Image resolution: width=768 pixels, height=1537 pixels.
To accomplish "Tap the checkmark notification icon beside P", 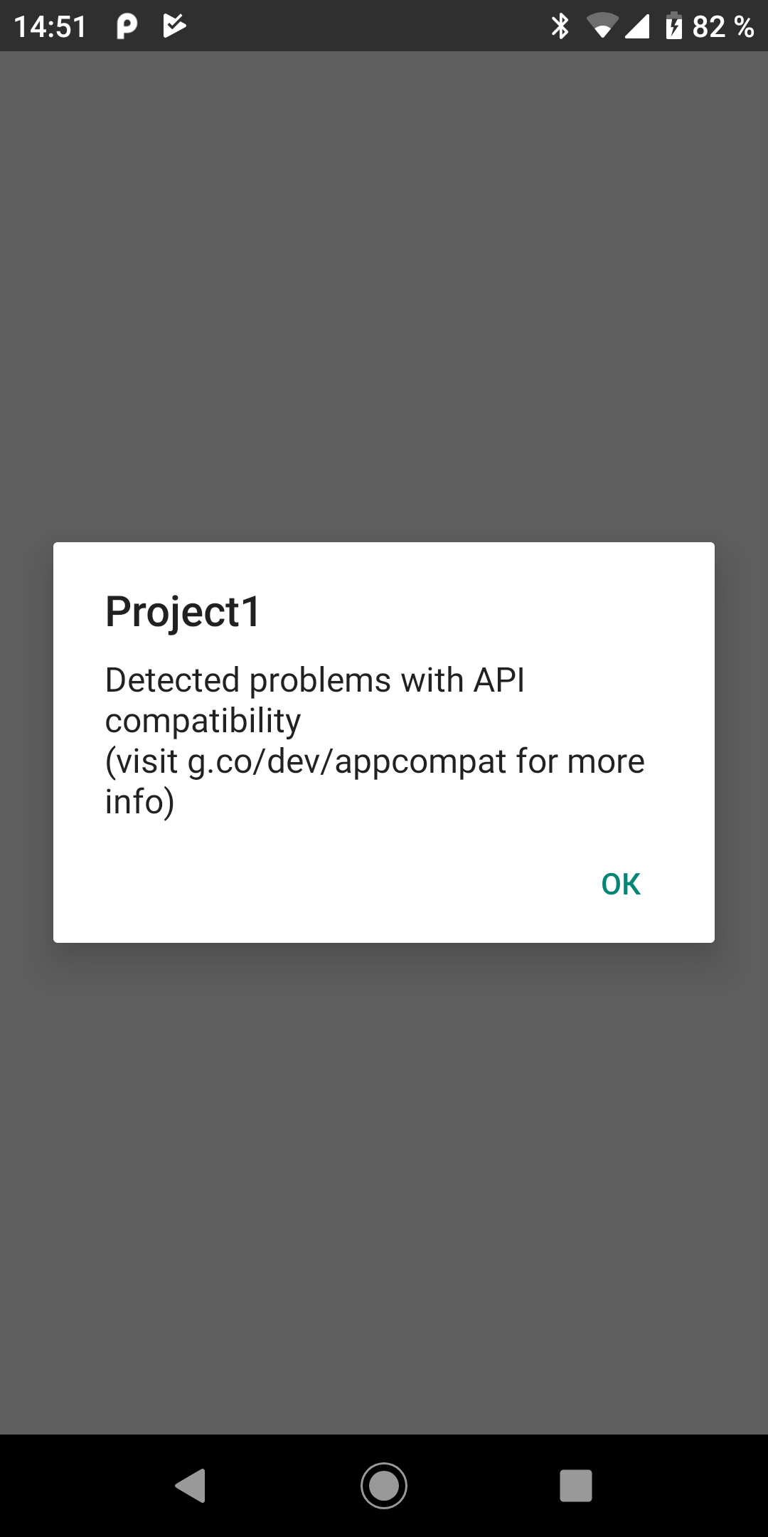I will [x=174, y=26].
